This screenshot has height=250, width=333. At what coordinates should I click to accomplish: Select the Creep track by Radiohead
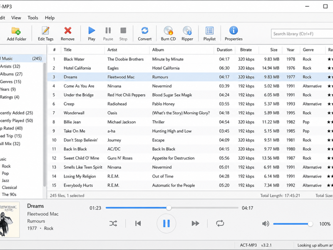point(190,104)
